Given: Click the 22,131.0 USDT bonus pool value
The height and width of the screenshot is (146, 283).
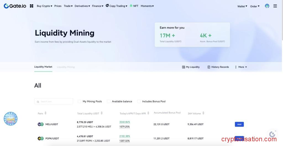Looking at the screenshot, I should pos(161,124).
